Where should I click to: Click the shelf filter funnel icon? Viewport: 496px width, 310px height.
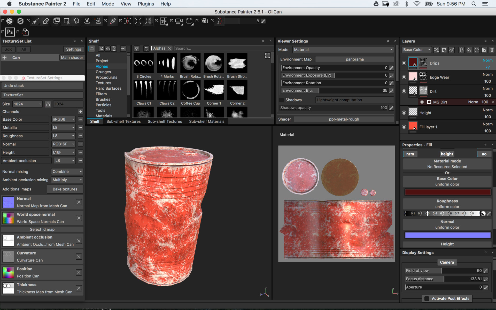coord(137,49)
